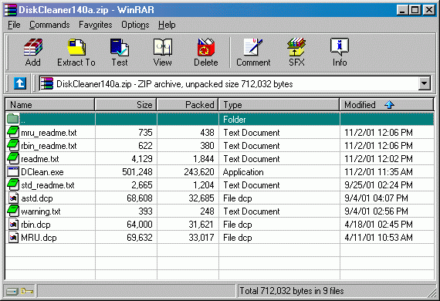Click icon of readme.txt file
Image resolution: width=440 pixels, height=301 pixels.
13,159
